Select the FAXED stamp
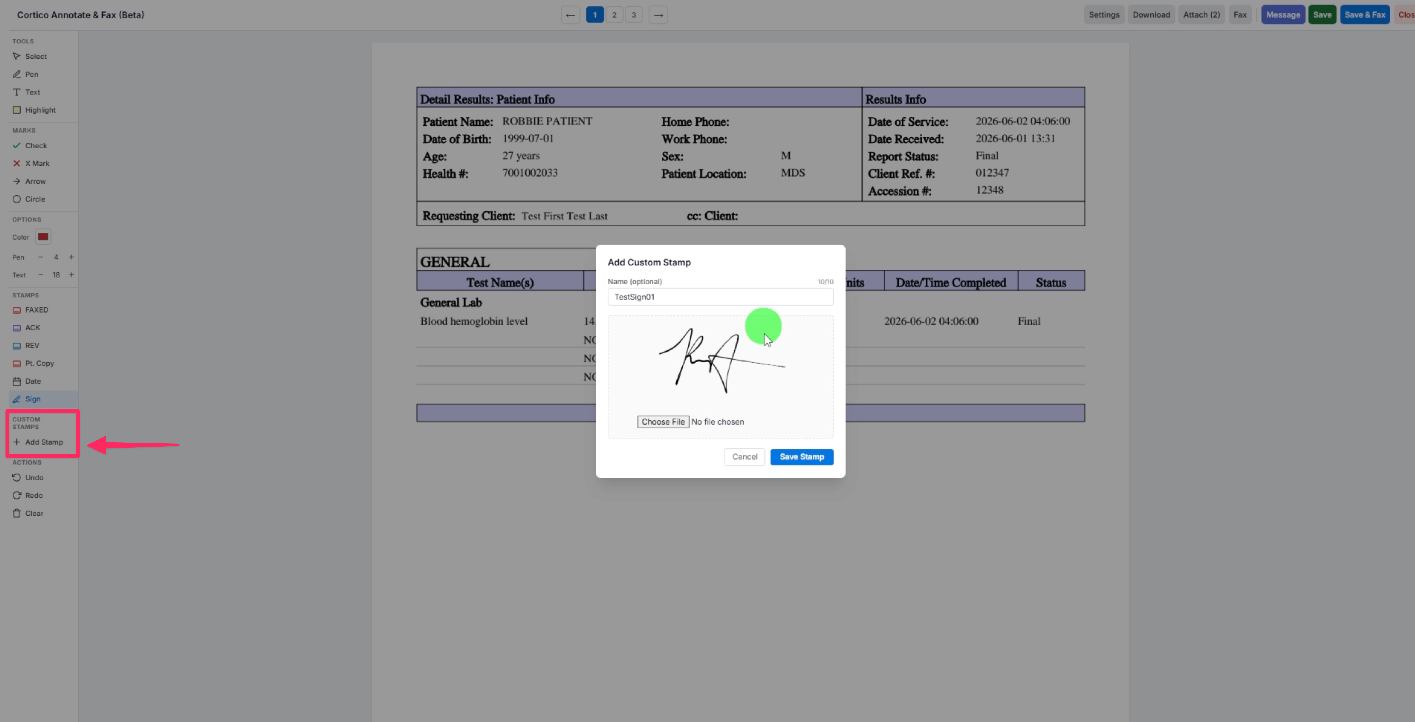 (36, 310)
